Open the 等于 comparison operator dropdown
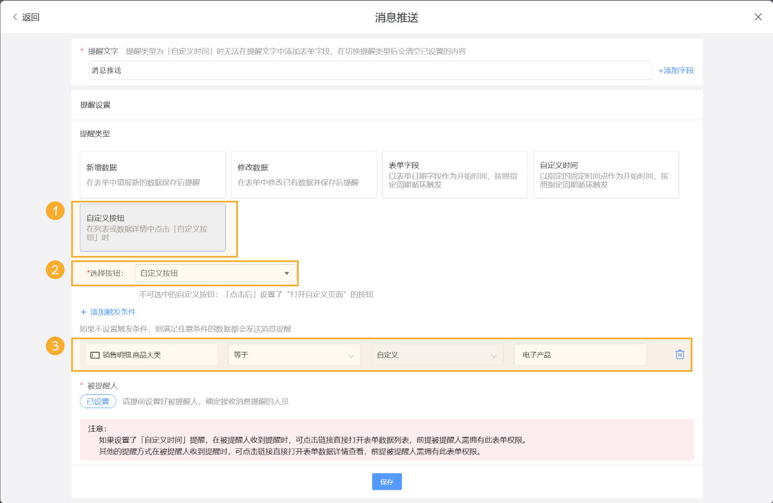 (294, 355)
